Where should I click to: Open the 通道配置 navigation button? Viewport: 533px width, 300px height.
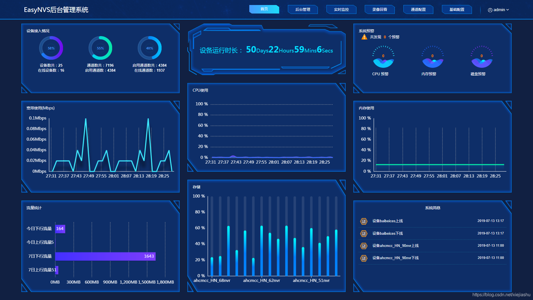coord(418,9)
